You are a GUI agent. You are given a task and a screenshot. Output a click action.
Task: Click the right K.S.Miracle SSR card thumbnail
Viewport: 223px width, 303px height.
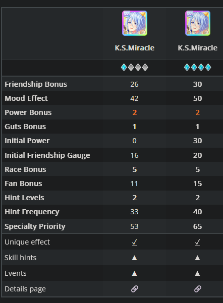[x=198, y=23]
